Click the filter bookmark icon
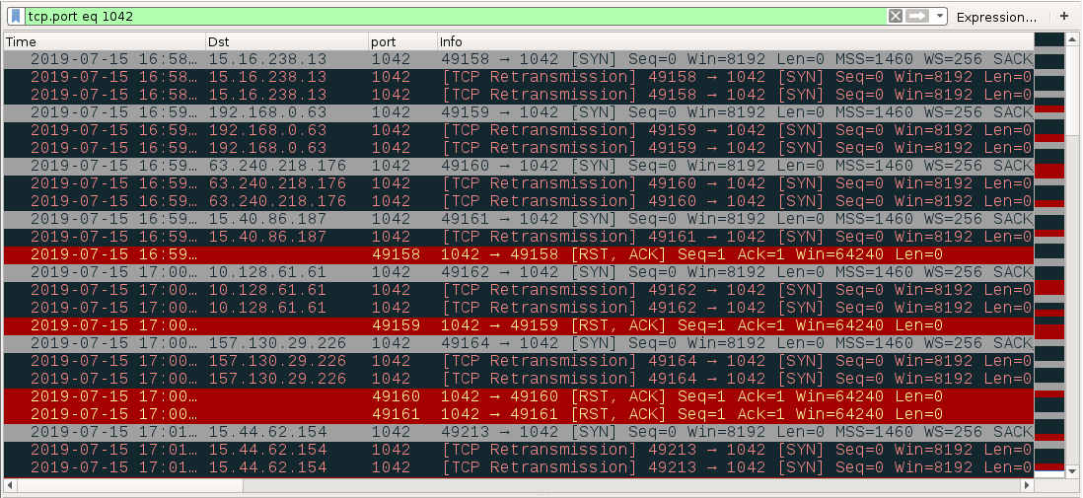The height and width of the screenshot is (498, 1083). (x=16, y=16)
